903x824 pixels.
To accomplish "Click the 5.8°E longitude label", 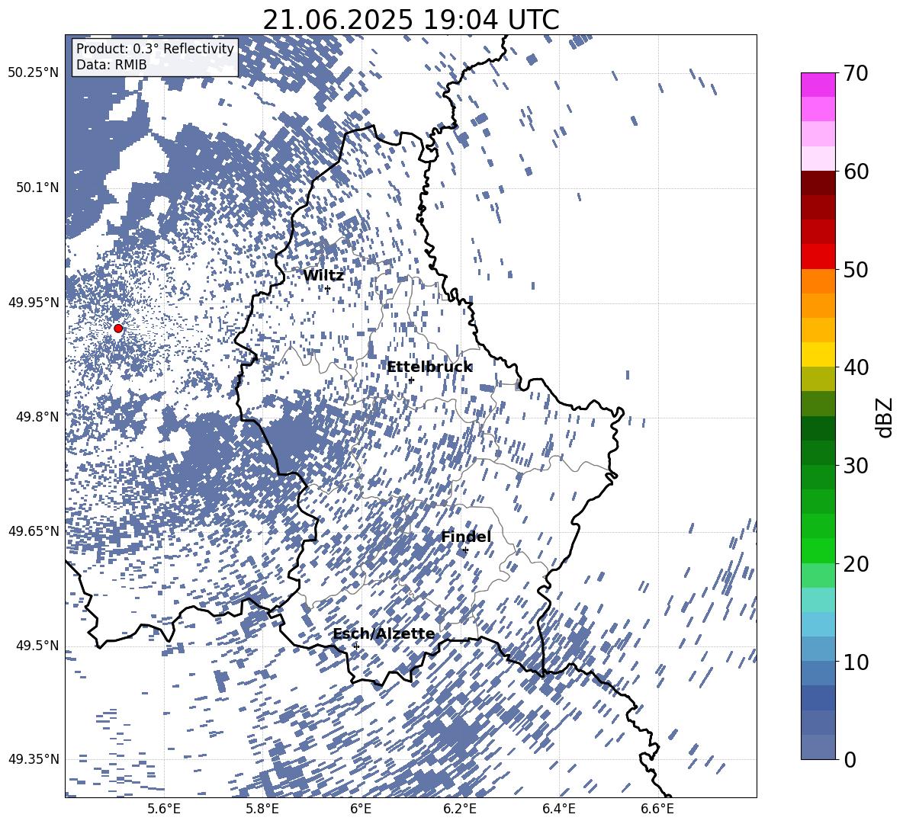I will pyautogui.click(x=262, y=809).
